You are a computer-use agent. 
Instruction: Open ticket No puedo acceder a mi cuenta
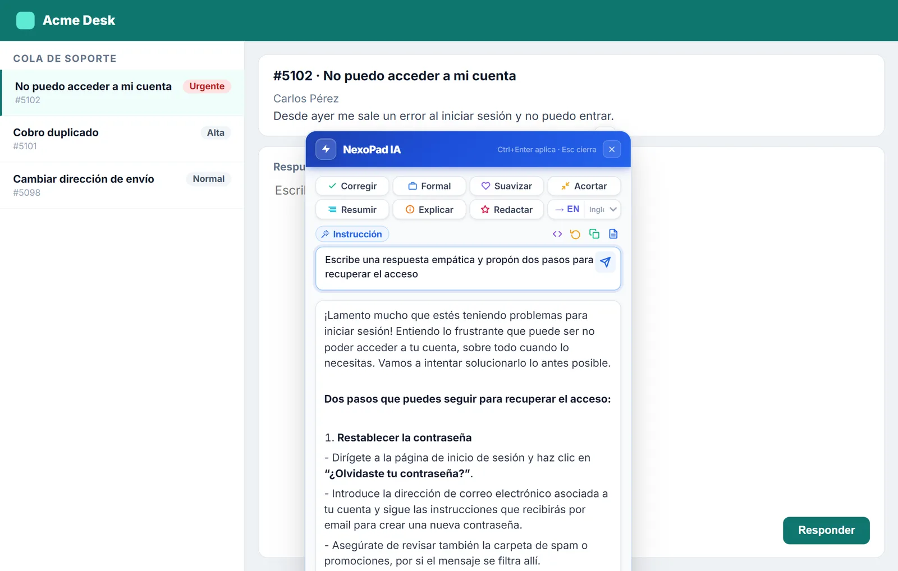coord(123,93)
